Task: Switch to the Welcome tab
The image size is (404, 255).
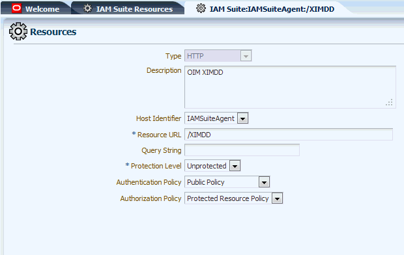Action: pos(36,8)
